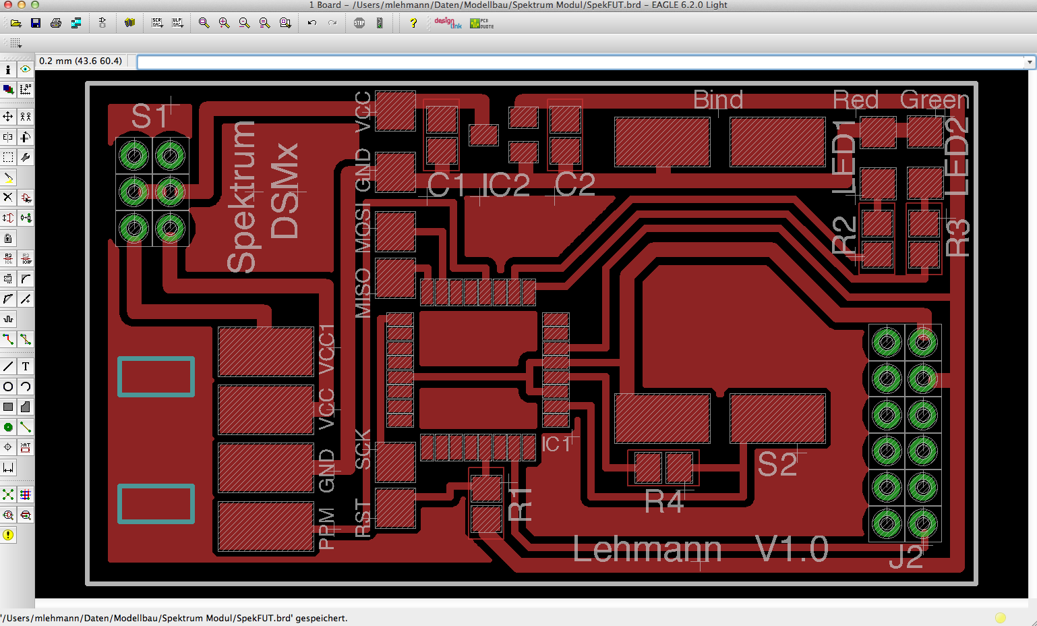The width and height of the screenshot is (1037, 626).
Task: Select the Ripup tool
Action: [x=26, y=339]
